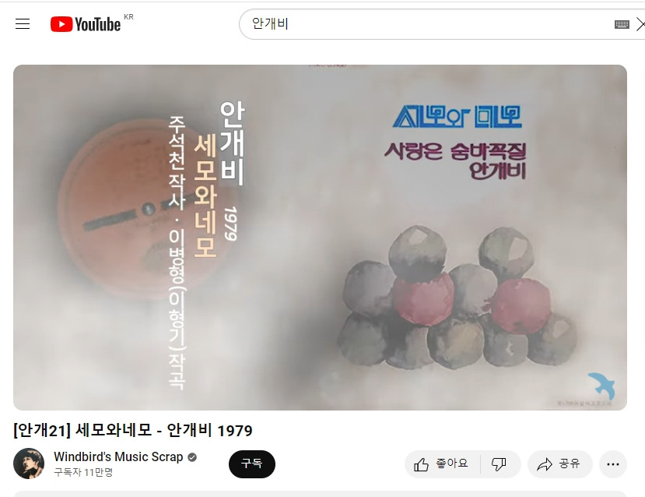This screenshot has width=645, height=497.
Task: Open the Windbird's Music Scrap channel name link
Action: pyautogui.click(x=118, y=456)
